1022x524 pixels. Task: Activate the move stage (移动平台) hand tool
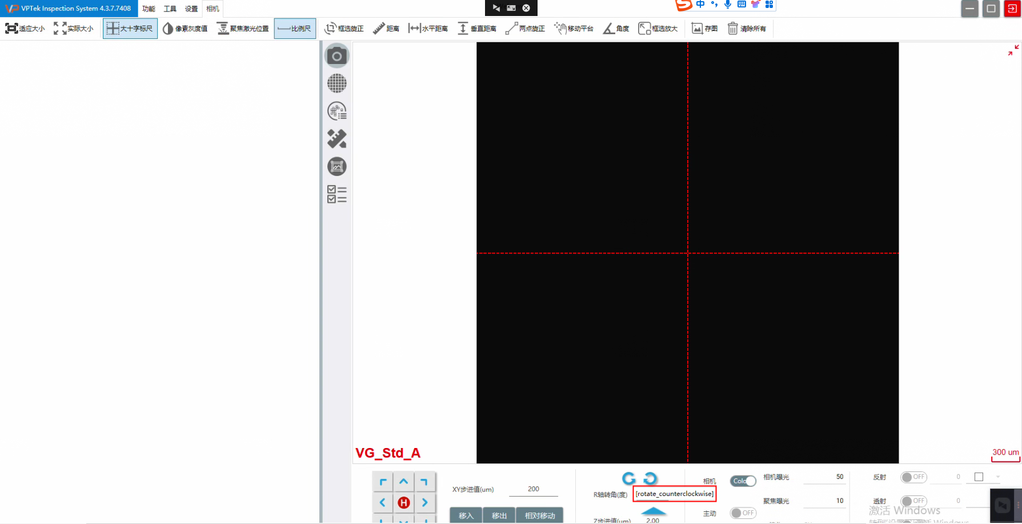(x=574, y=29)
